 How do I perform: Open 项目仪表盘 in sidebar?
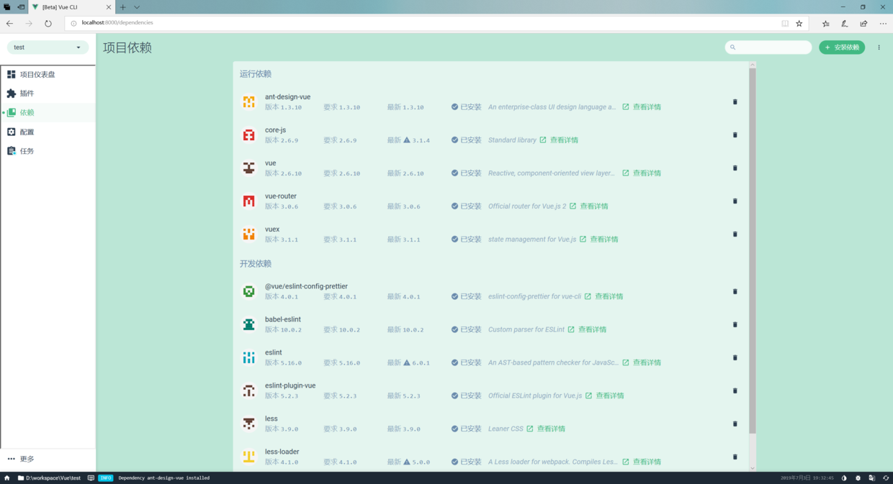(48, 74)
